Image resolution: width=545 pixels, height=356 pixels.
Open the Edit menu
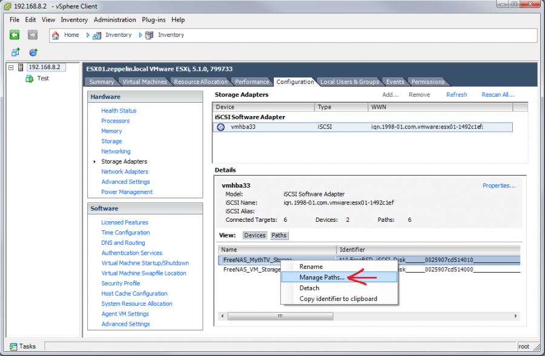(x=30, y=20)
